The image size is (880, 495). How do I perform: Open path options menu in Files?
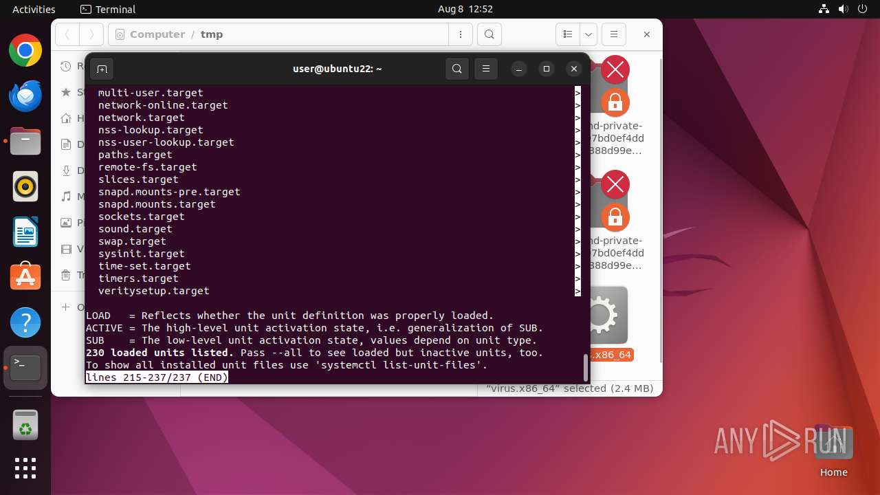tap(460, 34)
